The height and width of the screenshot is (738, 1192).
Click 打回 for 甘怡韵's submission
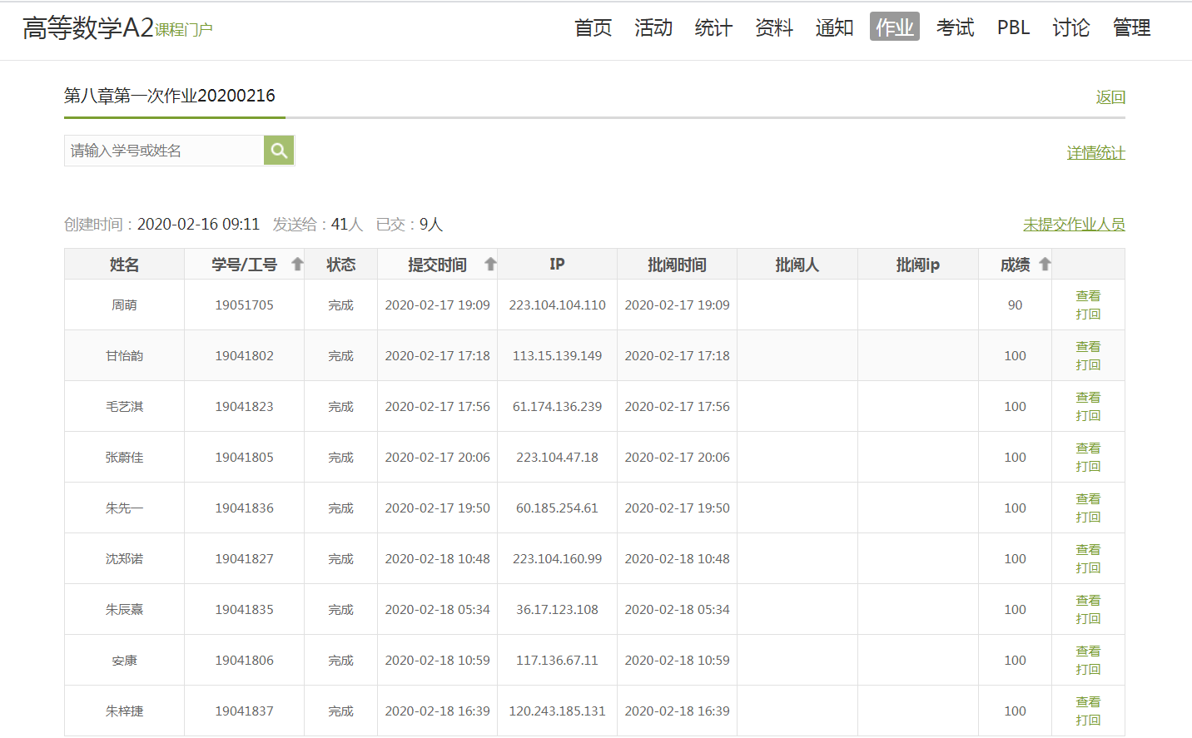pos(1088,365)
